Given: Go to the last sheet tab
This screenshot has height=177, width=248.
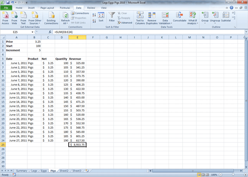Looking at the screenshot, I should coord(11,171).
